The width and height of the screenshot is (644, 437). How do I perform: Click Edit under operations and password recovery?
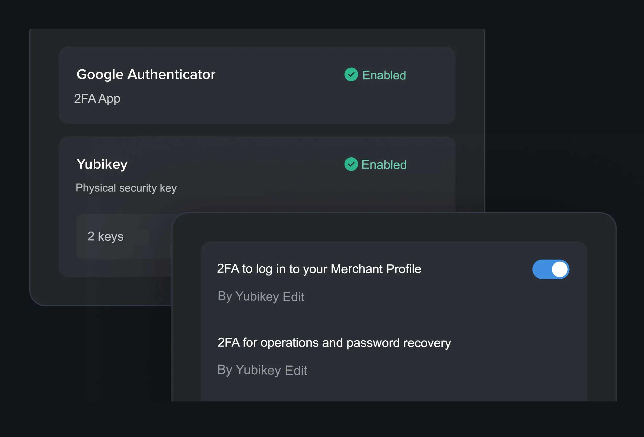tap(296, 370)
